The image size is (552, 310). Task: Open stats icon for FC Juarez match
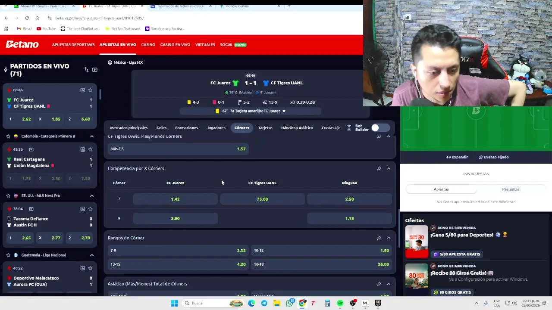pos(82,90)
